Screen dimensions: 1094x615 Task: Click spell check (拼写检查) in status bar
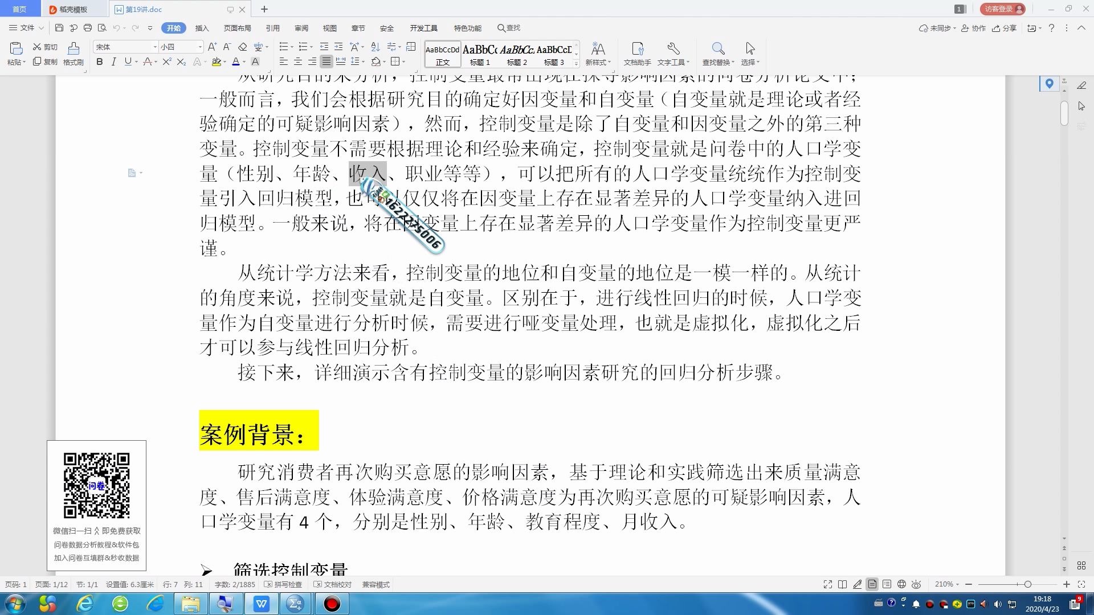tap(283, 584)
